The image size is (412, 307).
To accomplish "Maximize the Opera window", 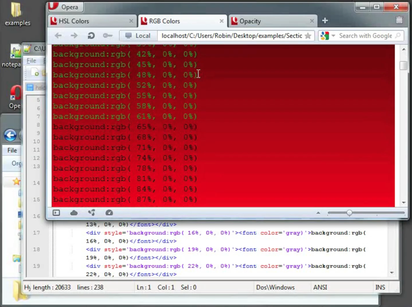I will coord(377,7).
